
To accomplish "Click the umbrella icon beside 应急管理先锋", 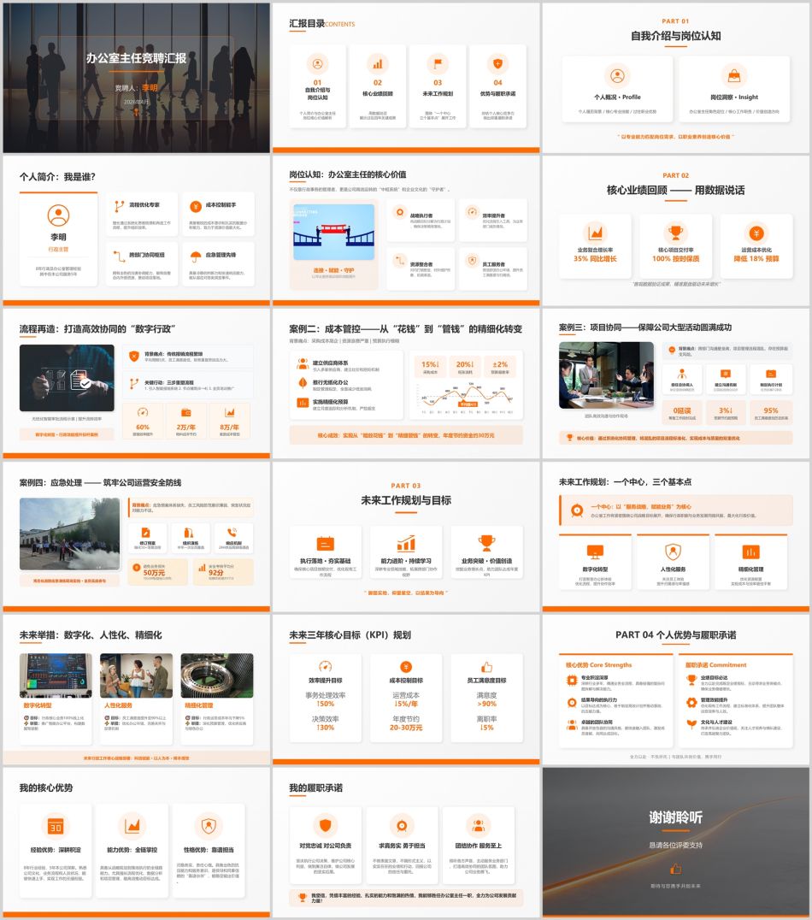I will (x=197, y=256).
